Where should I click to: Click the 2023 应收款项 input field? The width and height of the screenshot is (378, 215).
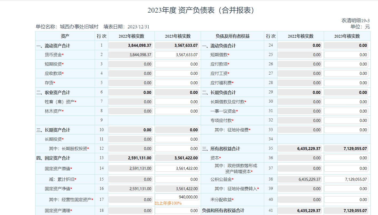[x=177, y=74]
